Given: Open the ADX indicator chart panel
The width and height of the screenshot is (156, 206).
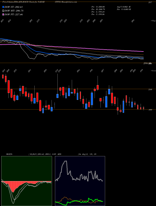Looking at the screenshot, I should click(x=80, y=181).
